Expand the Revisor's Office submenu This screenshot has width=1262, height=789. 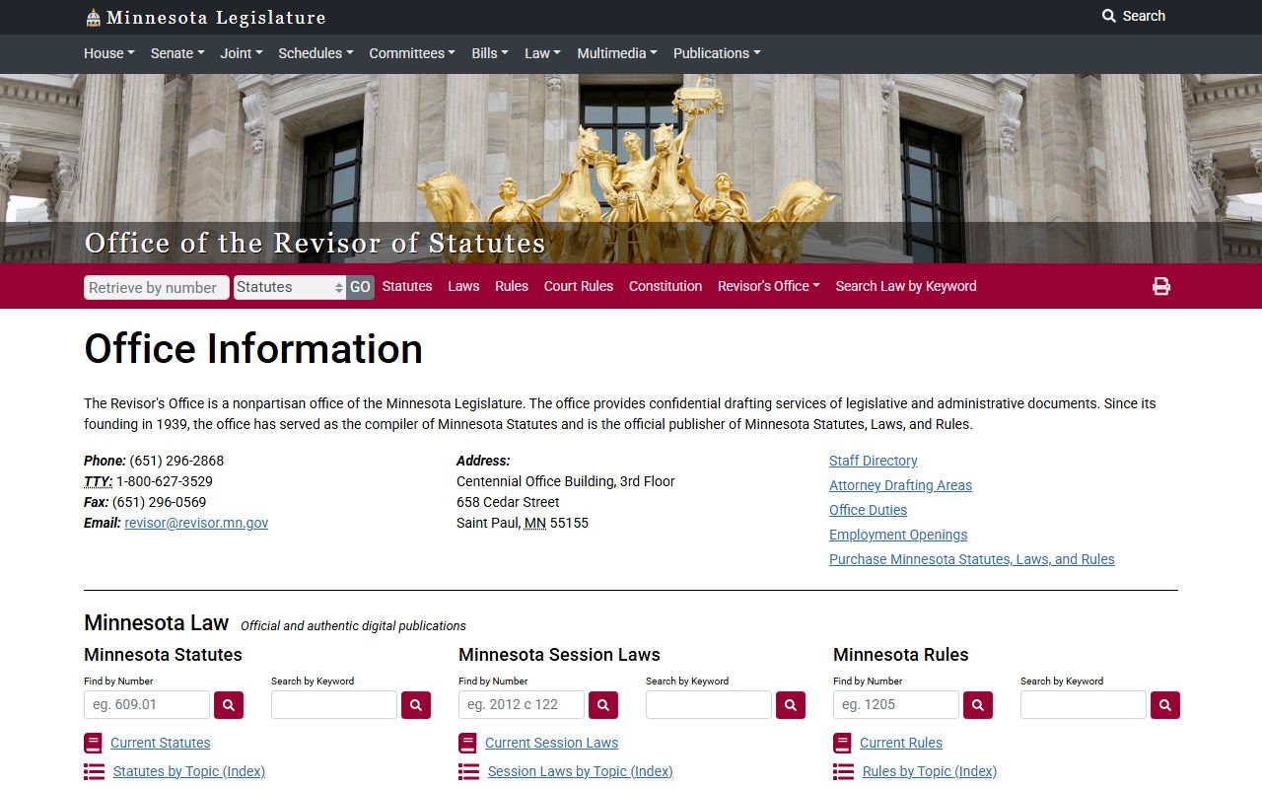(769, 286)
